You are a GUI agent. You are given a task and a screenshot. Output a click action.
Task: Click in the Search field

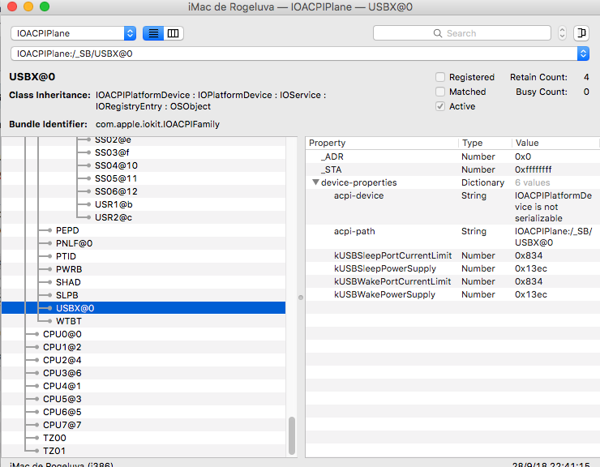point(462,33)
